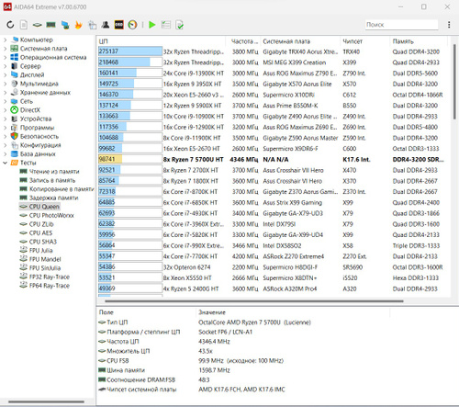The height and width of the screenshot is (407, 459).
Task: Open the Задержка памяти test
Action: tap(53, 198)
